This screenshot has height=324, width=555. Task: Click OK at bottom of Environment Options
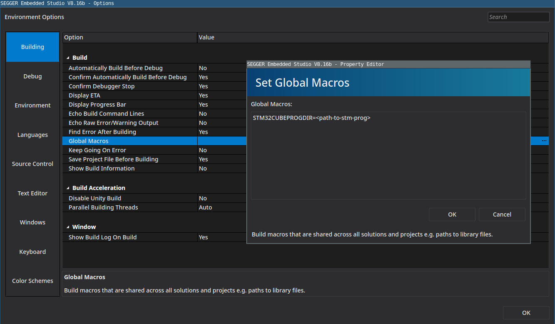(x=526, y=313)
